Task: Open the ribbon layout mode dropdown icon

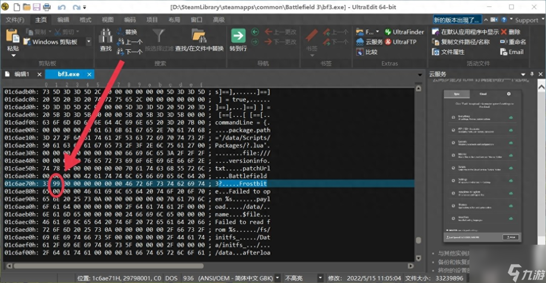Action: point(495,20)
